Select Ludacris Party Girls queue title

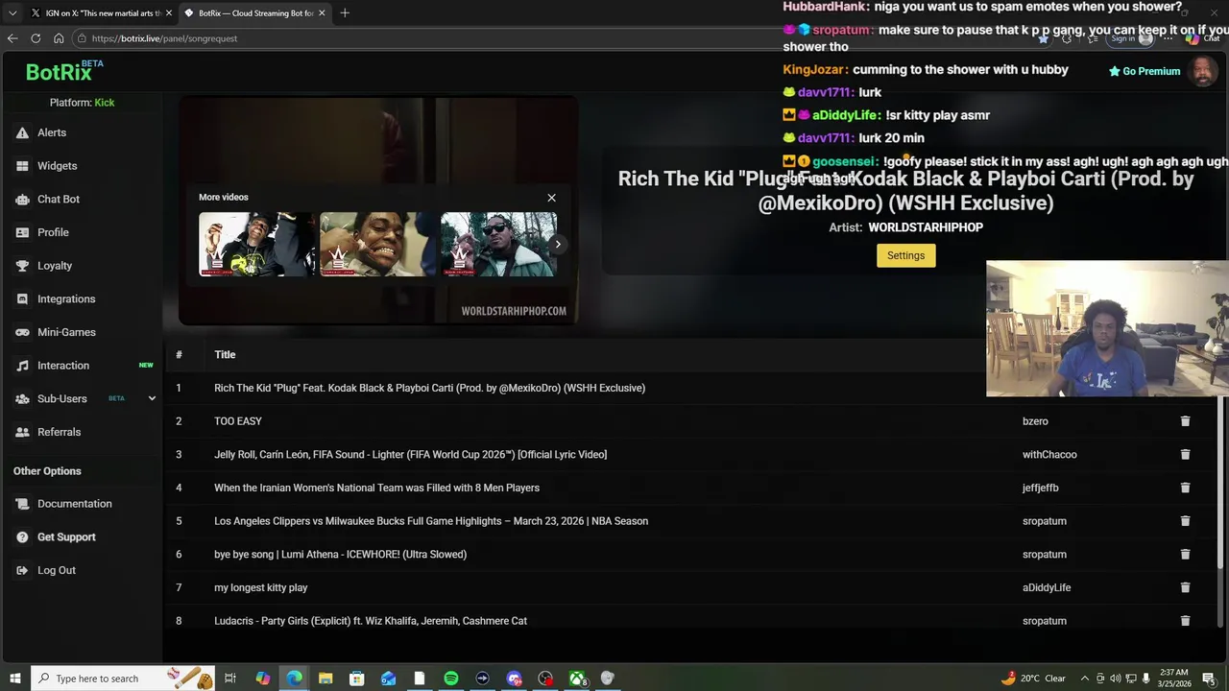[371, 621]
